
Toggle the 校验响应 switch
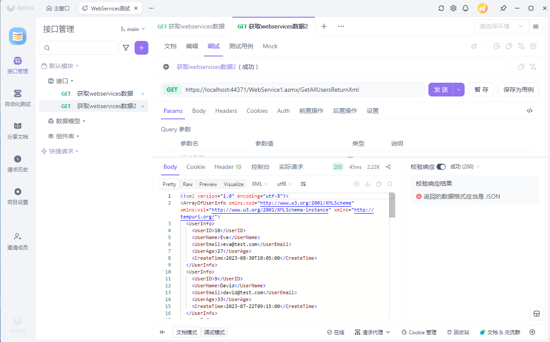pos(441,167)
